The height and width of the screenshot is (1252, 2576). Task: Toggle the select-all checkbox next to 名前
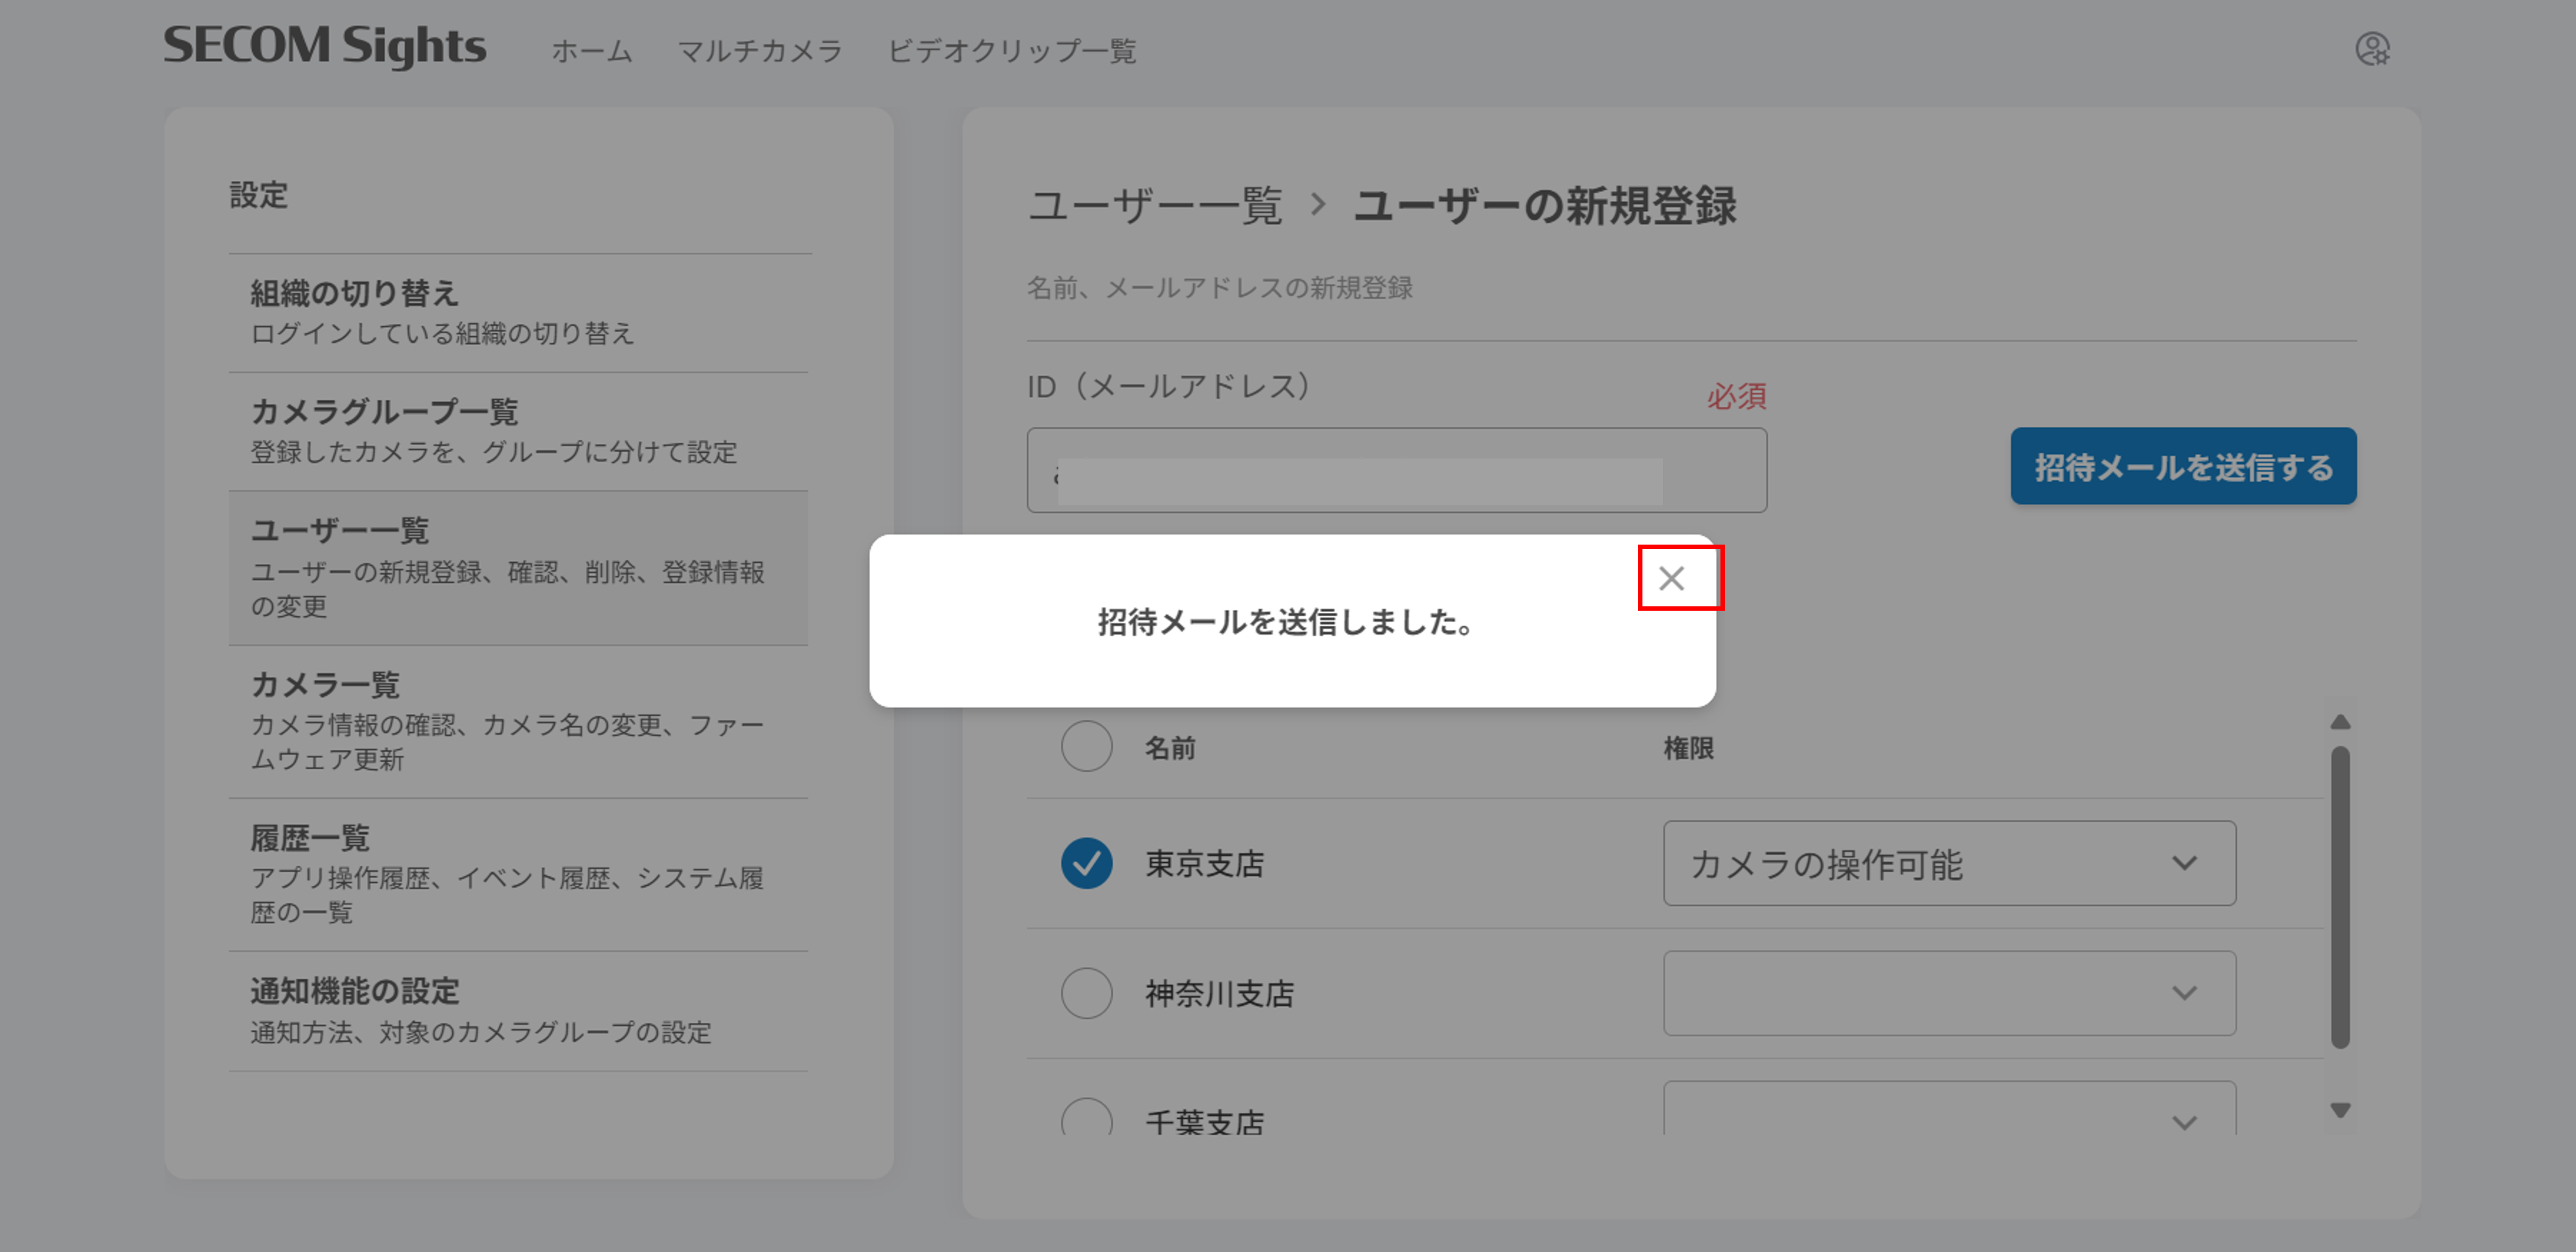[x=1086, y=746]
